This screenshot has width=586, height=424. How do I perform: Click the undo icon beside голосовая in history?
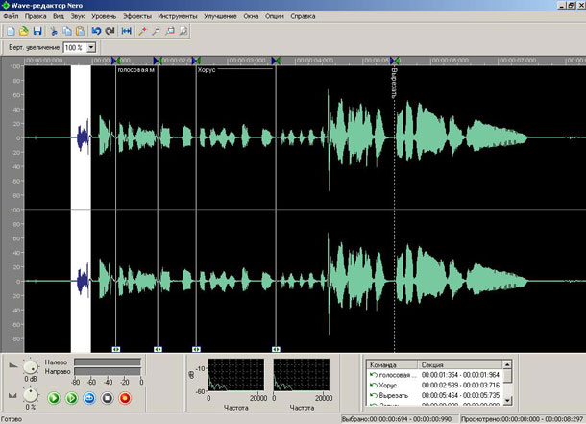click(x=373, y=375)
